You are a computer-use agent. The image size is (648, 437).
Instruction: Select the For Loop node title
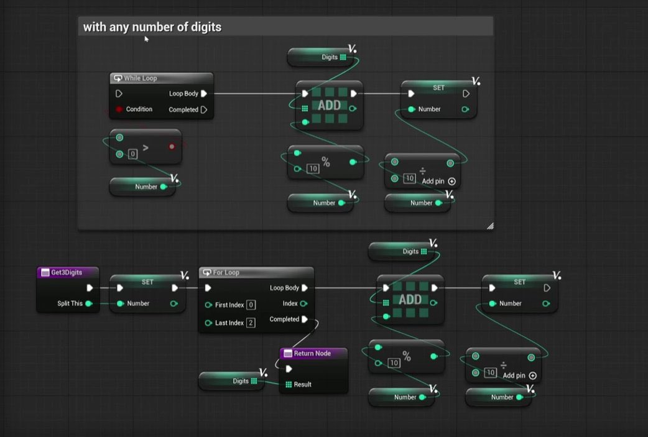tap(226, 273)
